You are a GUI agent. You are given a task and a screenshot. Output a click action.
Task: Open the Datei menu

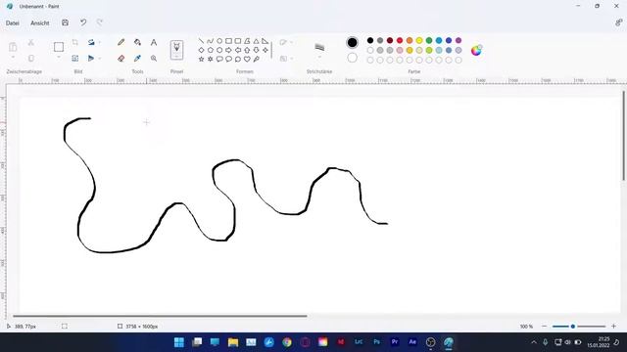[x=13, y=23]
